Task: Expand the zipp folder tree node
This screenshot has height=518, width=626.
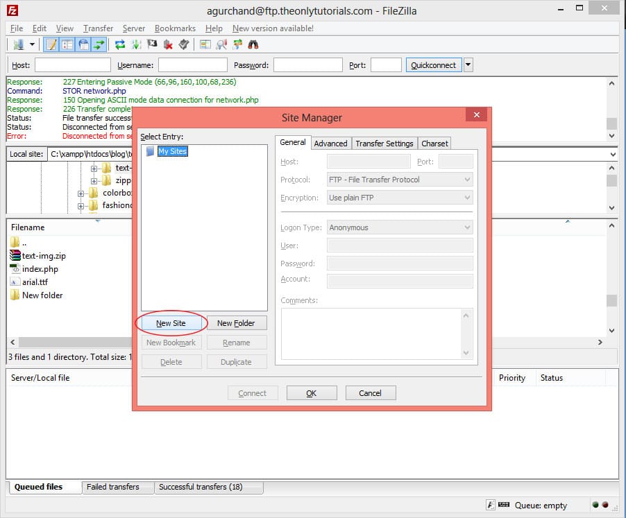Action: pyautogui.click(x=94, y=181)
